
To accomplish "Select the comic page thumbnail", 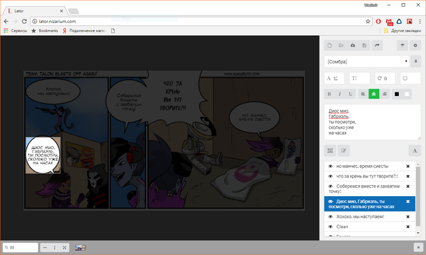I will [x=80, y=248].
